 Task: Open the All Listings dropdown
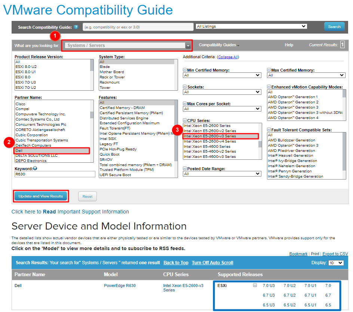251,26
